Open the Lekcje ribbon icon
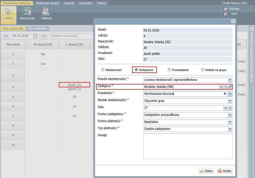 coord(9,15)
